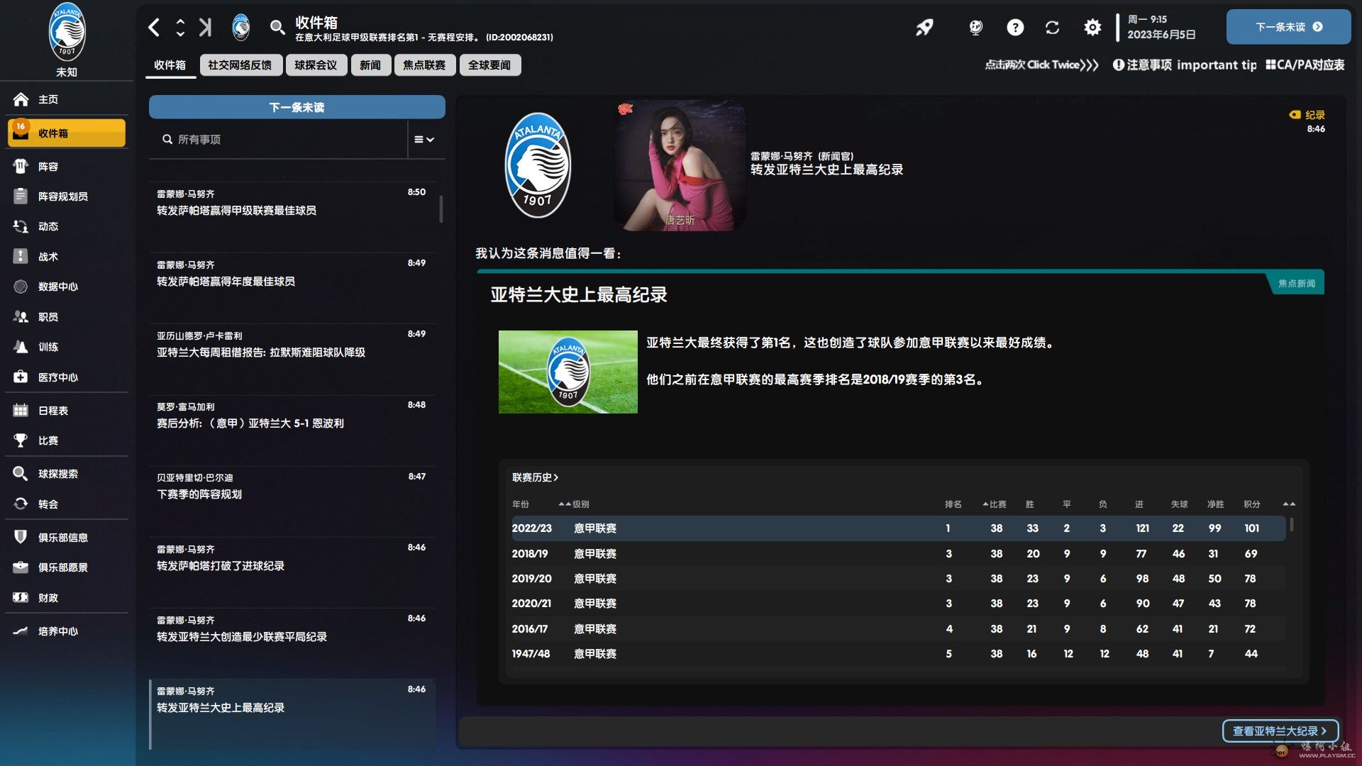Switch to the 社交网络反馈 tab
The image size is (1362, 766).
240,65
